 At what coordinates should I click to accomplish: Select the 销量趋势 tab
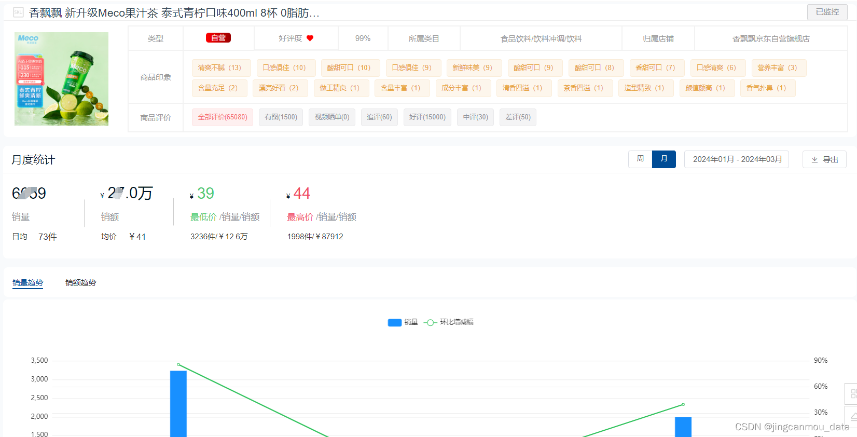[x=28, y=283]
